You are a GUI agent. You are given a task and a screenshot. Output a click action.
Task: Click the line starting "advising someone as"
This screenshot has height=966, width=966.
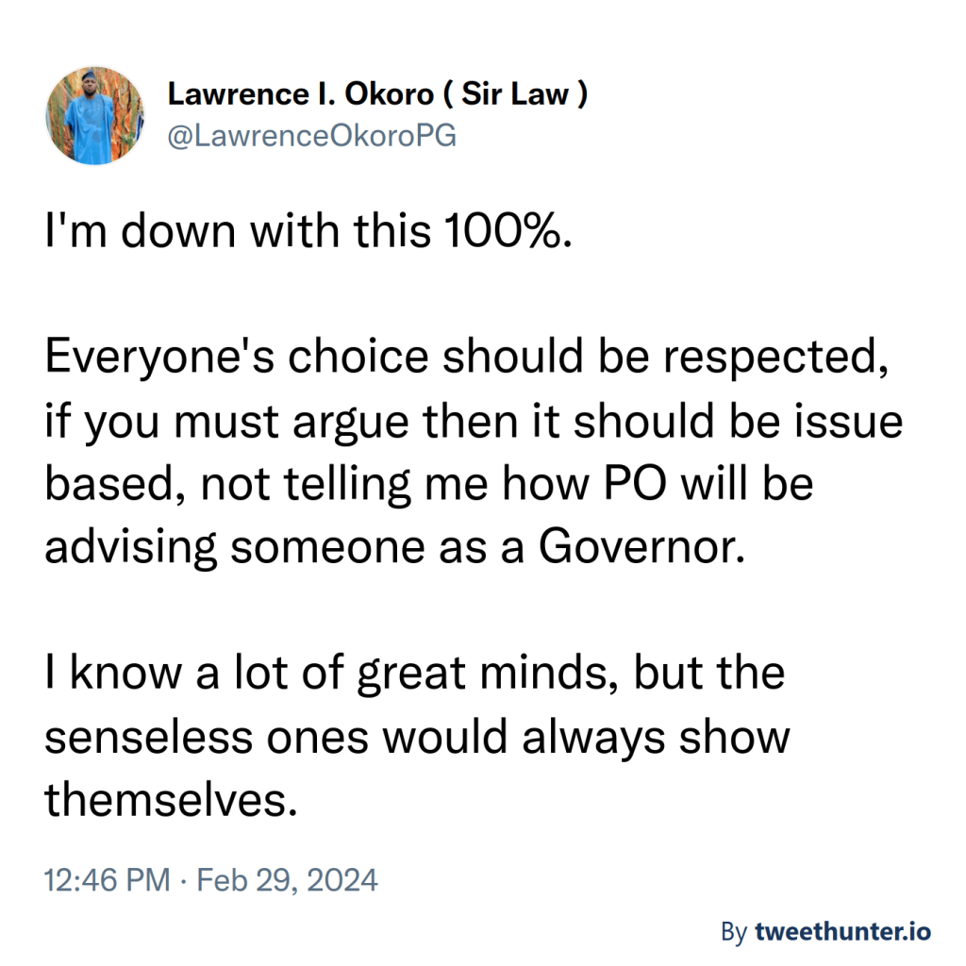(390, 548)
